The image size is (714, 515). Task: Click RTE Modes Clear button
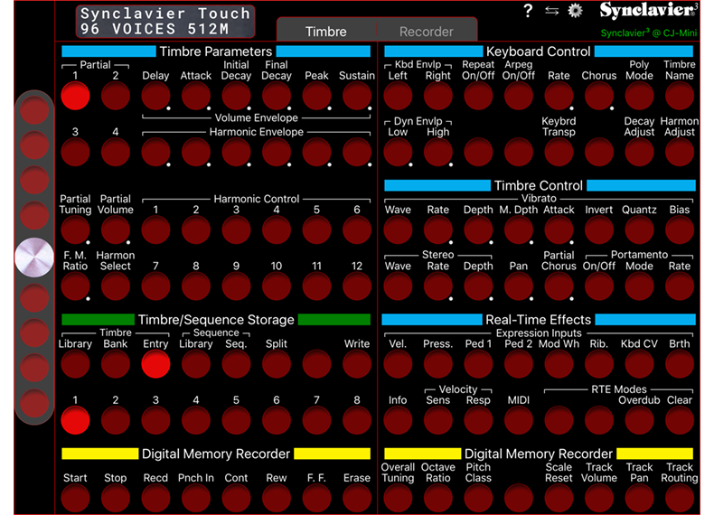pos(680,420)
